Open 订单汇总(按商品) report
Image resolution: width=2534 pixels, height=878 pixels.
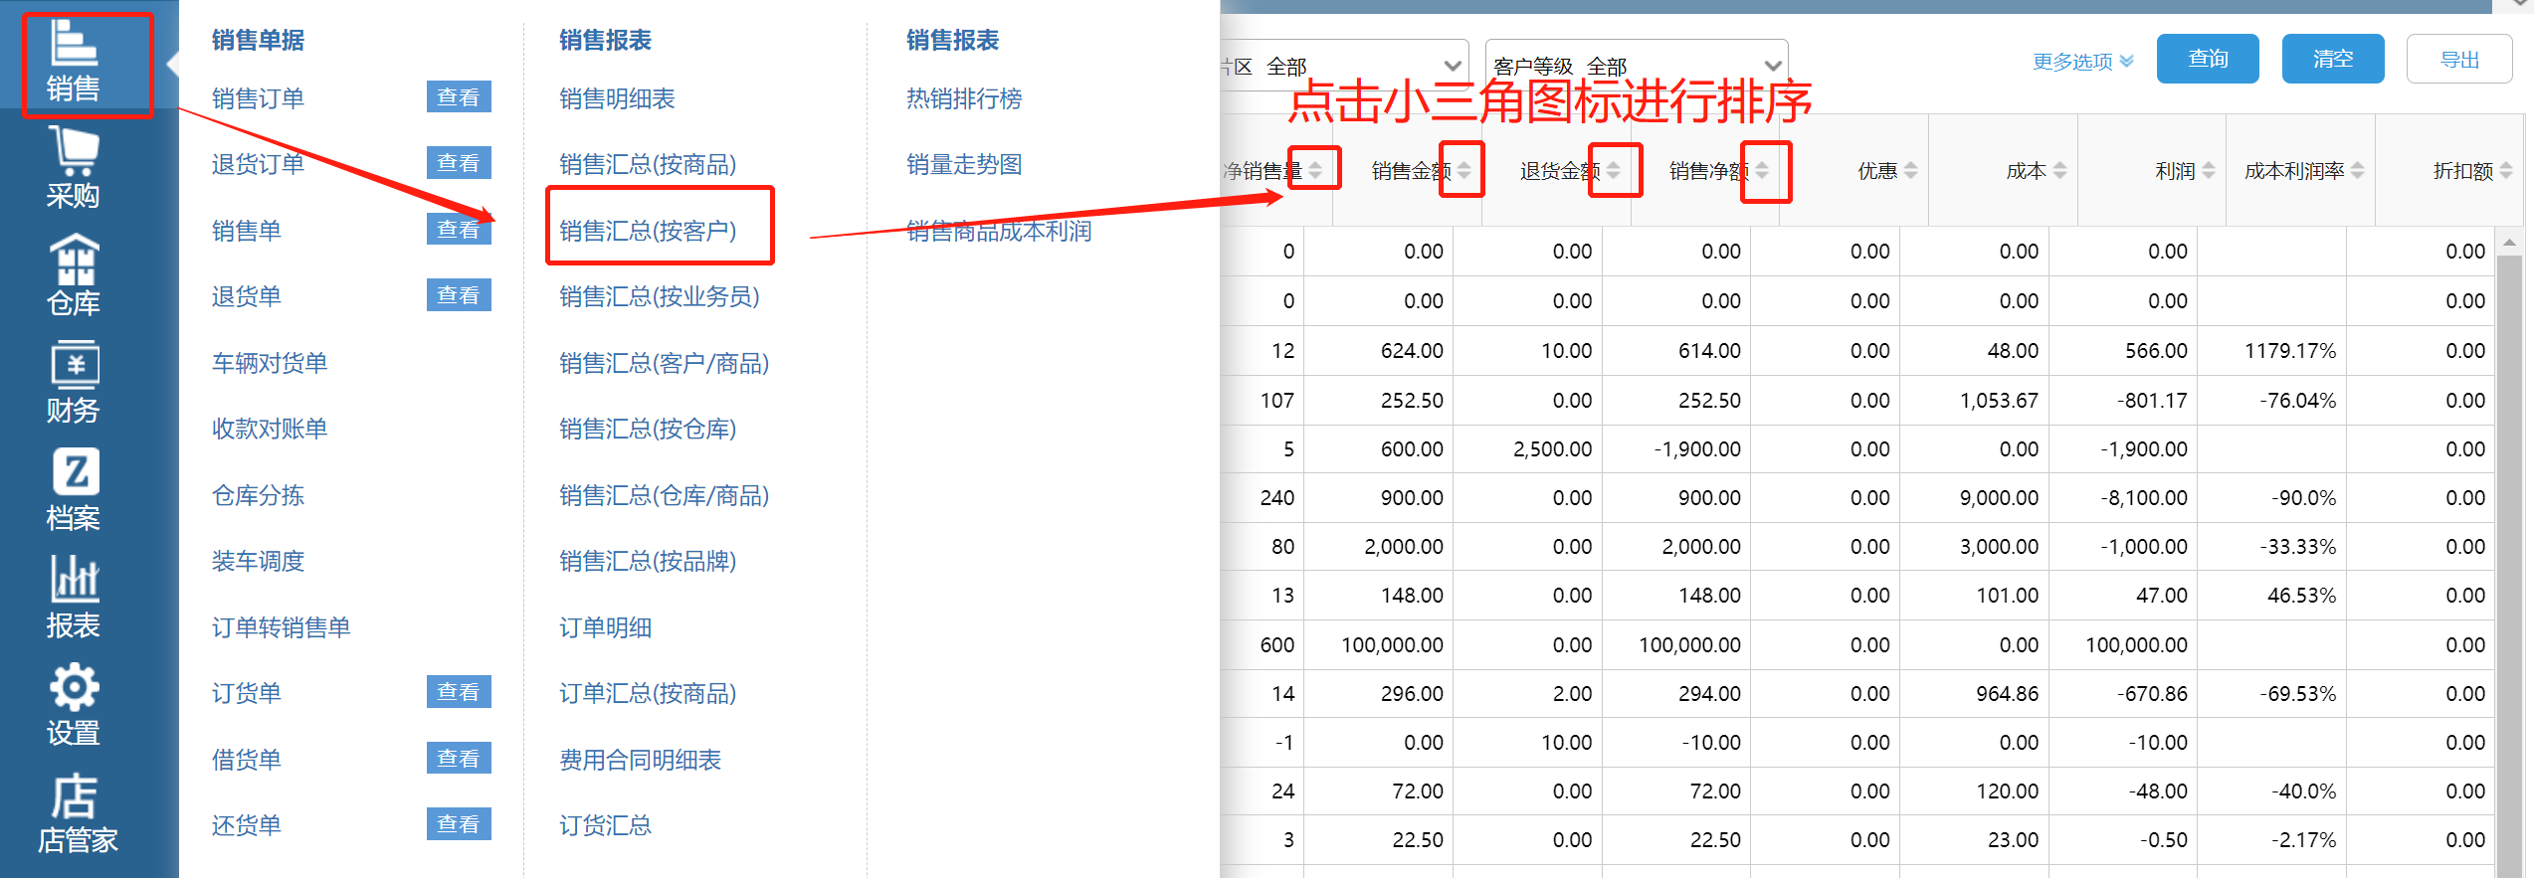[x=648, y=693]
